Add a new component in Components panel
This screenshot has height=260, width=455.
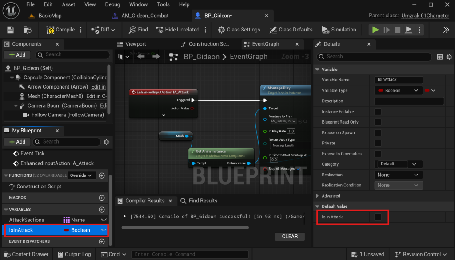pyautogui.click(x=17, y=54)
